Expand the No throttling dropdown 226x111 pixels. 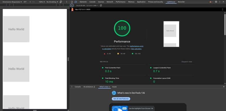[x=52, y=2]
